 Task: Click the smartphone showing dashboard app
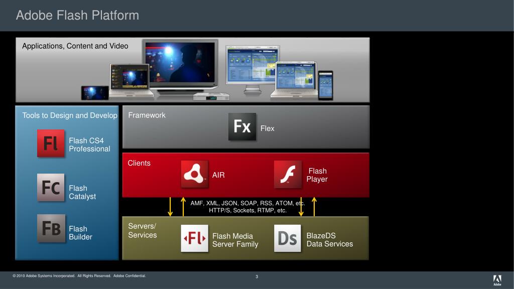pyautogui.click(x=325, y=85)
